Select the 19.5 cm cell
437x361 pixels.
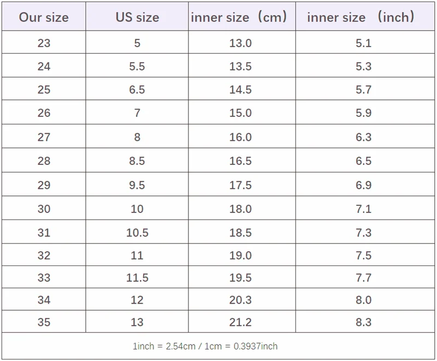(242, 277)
